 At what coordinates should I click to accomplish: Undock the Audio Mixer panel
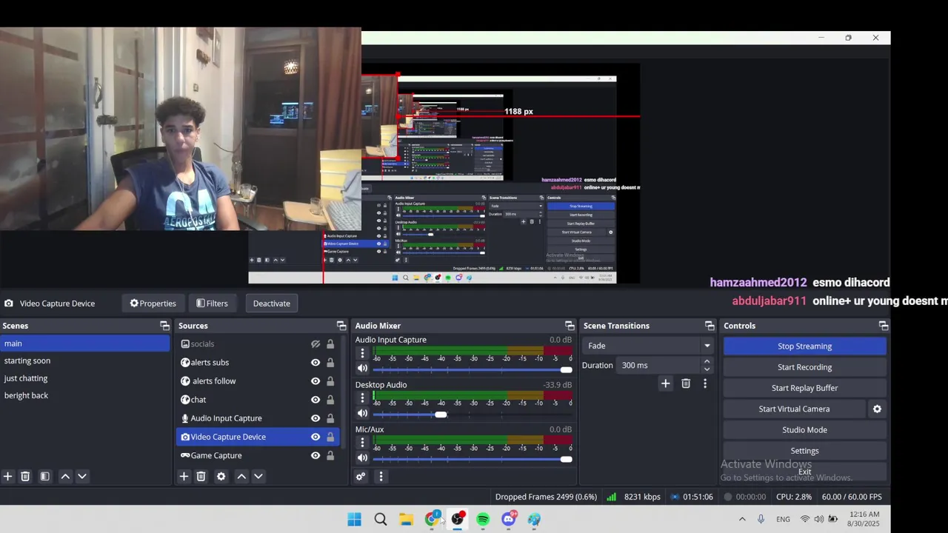[570, 326]
